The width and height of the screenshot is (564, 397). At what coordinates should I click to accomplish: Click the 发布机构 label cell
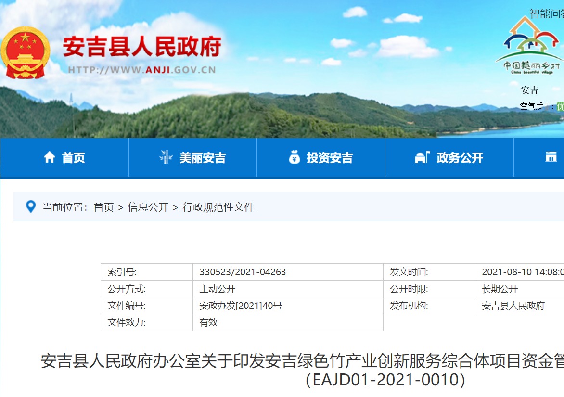(429, 306)
